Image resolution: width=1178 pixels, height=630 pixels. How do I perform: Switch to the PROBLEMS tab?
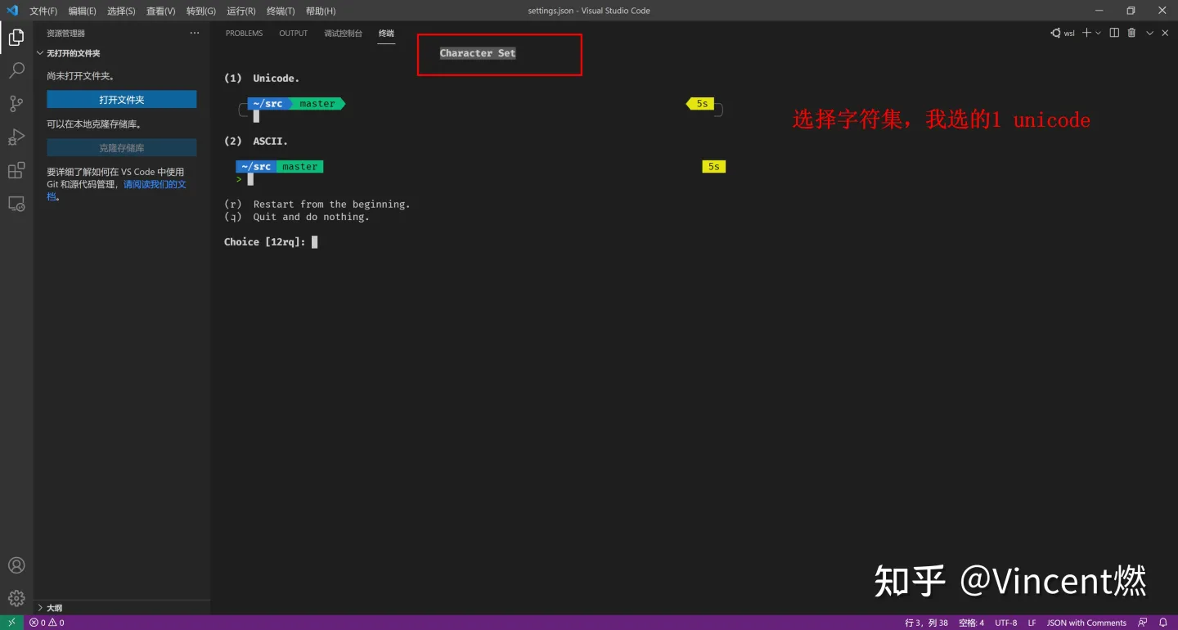pyautogui.click(x=244, y=34)
